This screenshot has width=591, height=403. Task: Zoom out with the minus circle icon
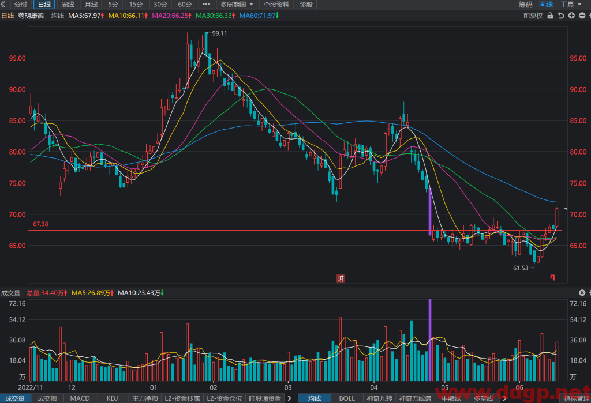[582, 16]
